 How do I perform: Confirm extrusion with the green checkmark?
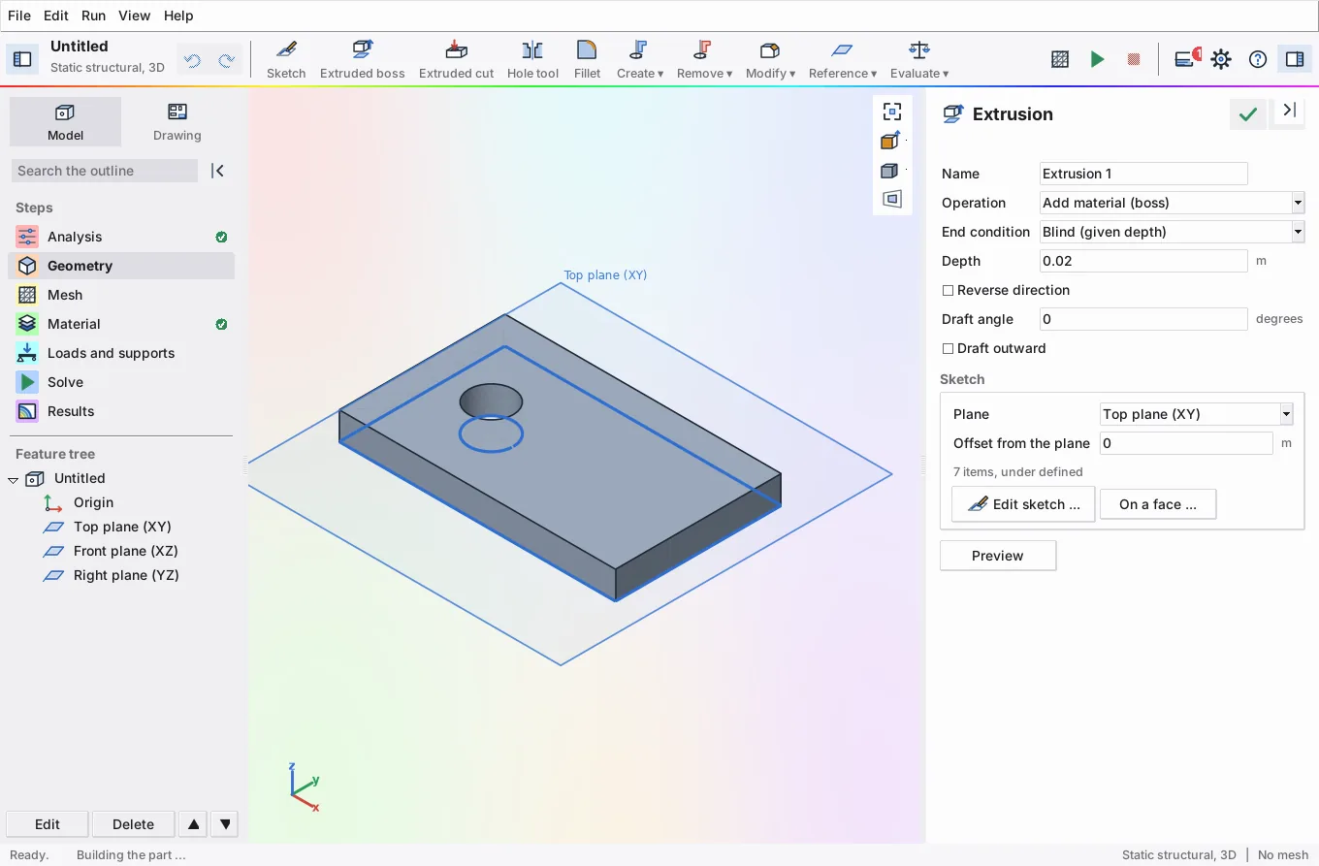1247,114
